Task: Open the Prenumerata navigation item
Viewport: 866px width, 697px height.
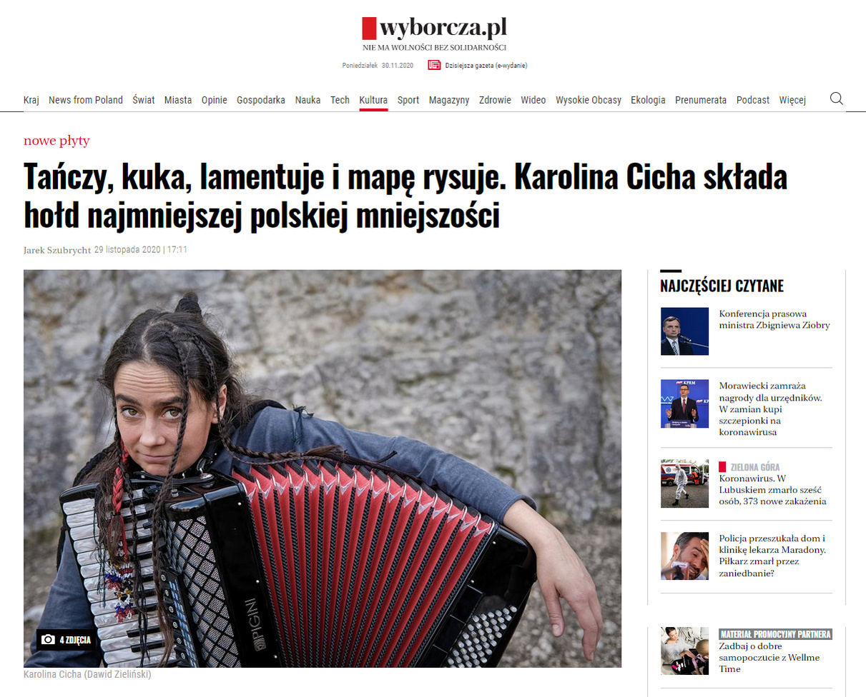Action: point(701,100)
